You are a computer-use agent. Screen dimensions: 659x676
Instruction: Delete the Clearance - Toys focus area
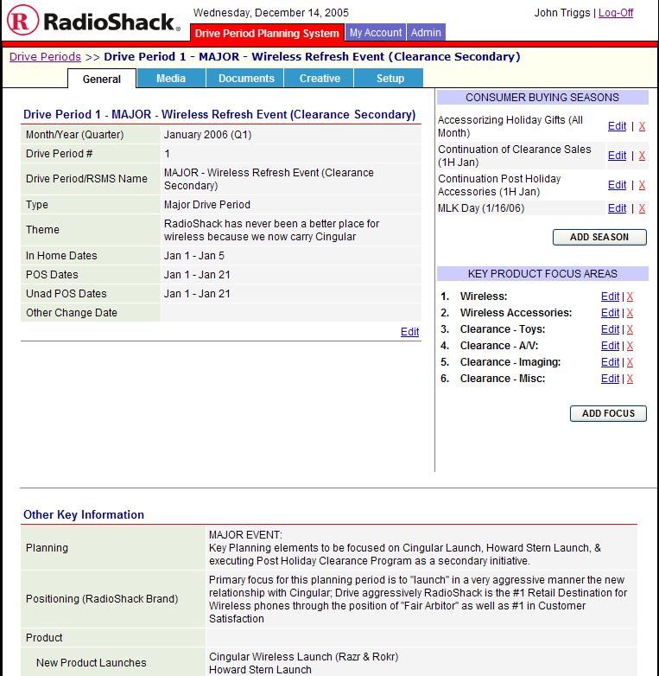pos(630,329)
